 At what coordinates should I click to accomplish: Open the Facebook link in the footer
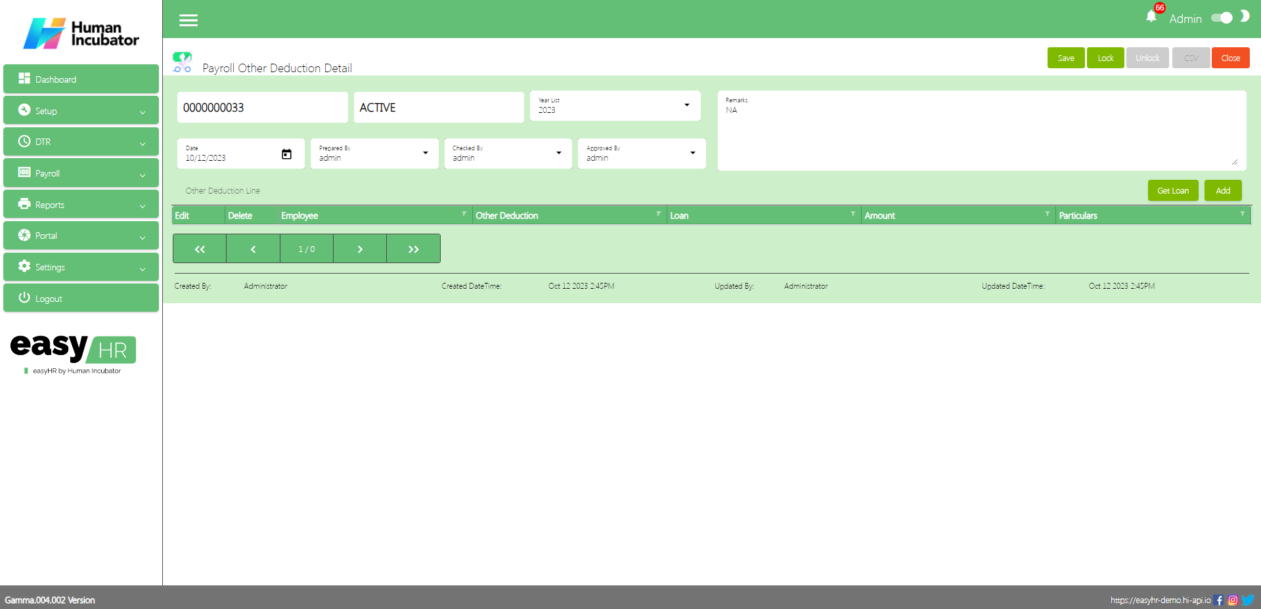click(x=1219, y=600)
